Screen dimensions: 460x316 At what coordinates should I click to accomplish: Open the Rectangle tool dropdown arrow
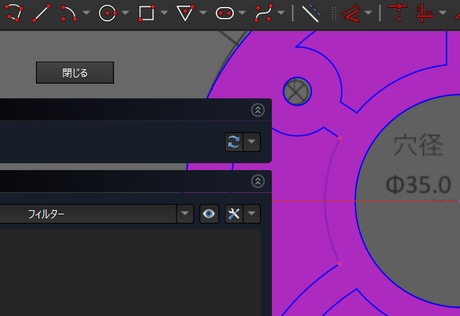tap(164, 12)
